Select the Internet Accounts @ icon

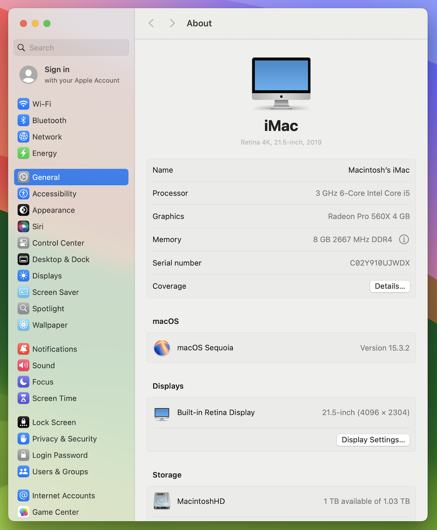[24, 496]
